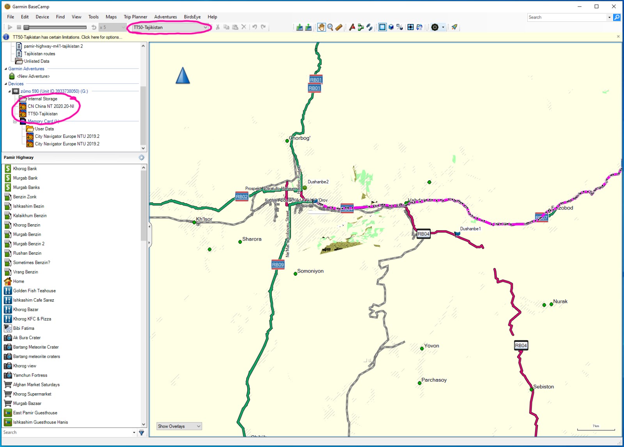Screen dimensions: 624x447
Task: Switch to 2D map view
Action: (383, 27)
